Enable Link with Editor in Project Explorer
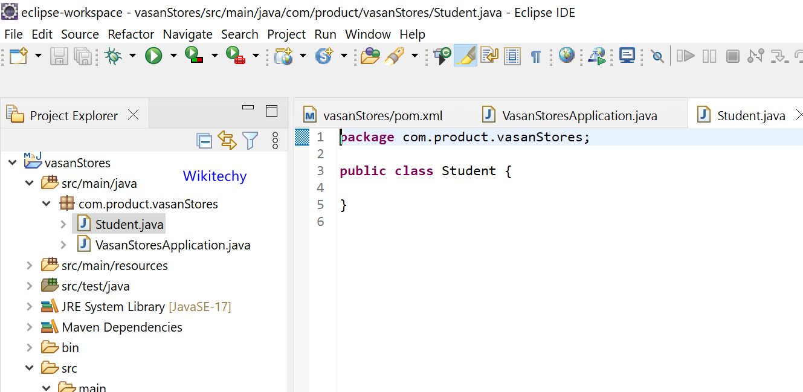 (x=227, y=140)
